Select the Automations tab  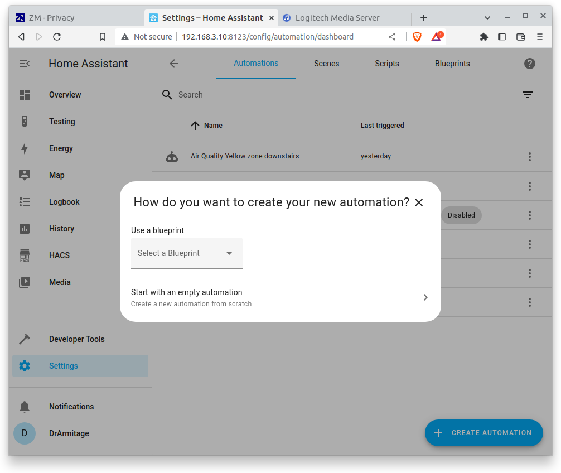click(256, 64)
